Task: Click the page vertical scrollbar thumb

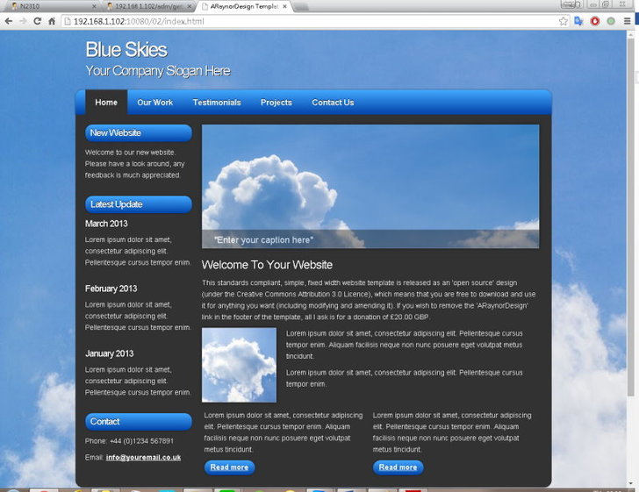Action: [631, 216]
